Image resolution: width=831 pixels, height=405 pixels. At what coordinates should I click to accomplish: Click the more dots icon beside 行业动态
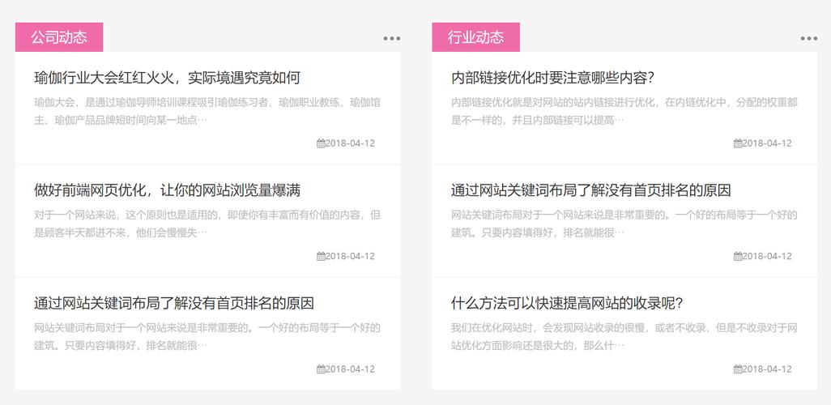(x=808, y=38)
